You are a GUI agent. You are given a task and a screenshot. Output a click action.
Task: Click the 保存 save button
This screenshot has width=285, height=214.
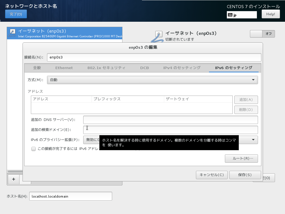click(x=245, y=175)
